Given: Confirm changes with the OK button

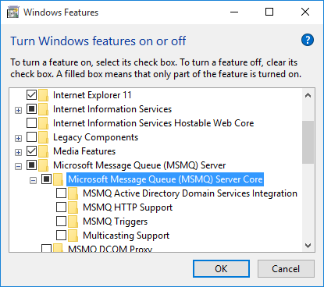Looking at the screenshot, I should 221,269.
